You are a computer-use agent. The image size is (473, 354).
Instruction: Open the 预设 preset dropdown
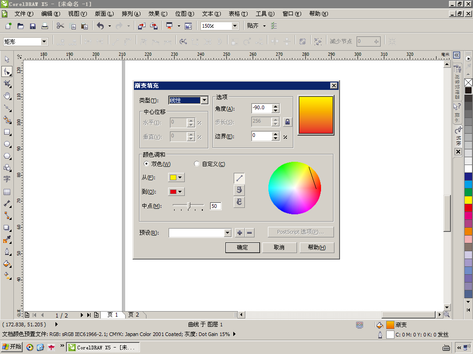[x=228, y=233]
